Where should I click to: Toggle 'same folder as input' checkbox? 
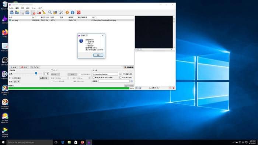(x=120, y=78)
